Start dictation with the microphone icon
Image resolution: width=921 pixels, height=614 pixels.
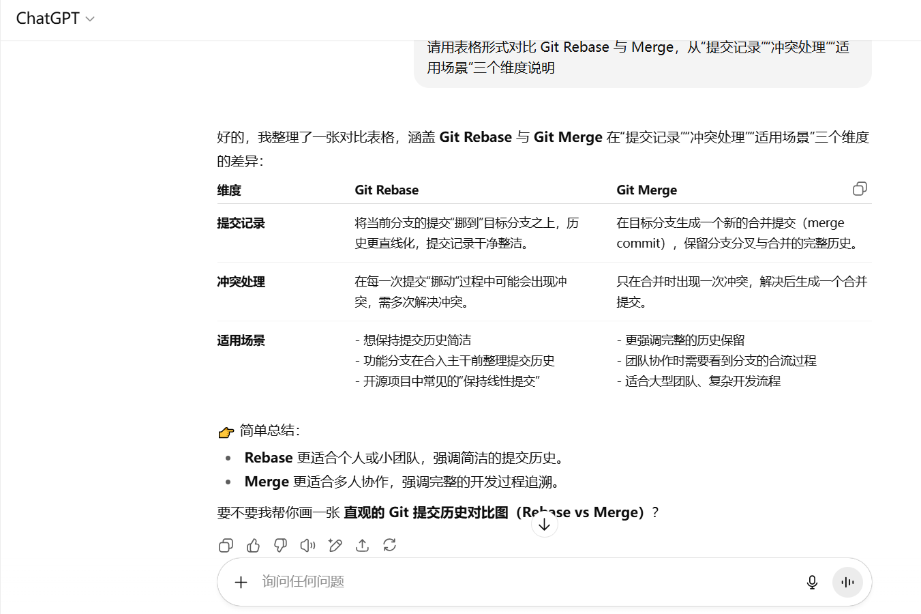[812, 582]
